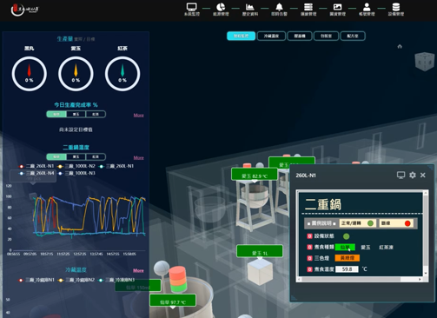Click the 愛玉 82.9 ℃ green label in 3D view
This screenshot has width=437, height=318.
(255, 175)
